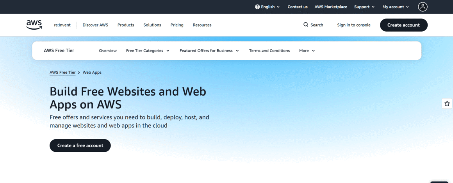Open the Resources menu
This screenshot has height=183, width=453.
click(202, 25)
